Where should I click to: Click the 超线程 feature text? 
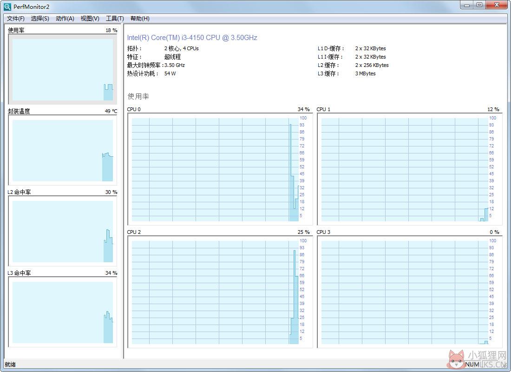172,57
